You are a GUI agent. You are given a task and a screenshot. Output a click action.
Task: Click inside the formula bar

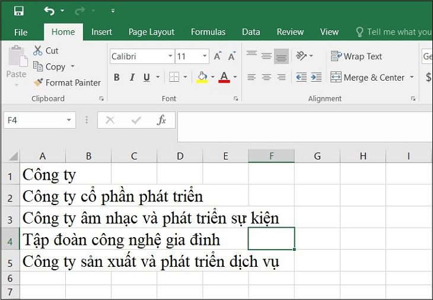pyautogui.click(x=305, y=127)
